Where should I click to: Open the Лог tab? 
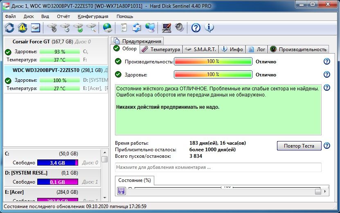[x=257, y=49]
